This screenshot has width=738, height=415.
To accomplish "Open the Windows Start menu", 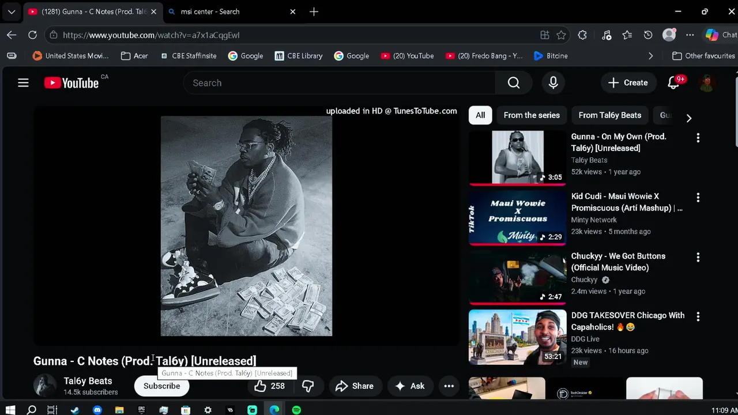I will [10, 410].
